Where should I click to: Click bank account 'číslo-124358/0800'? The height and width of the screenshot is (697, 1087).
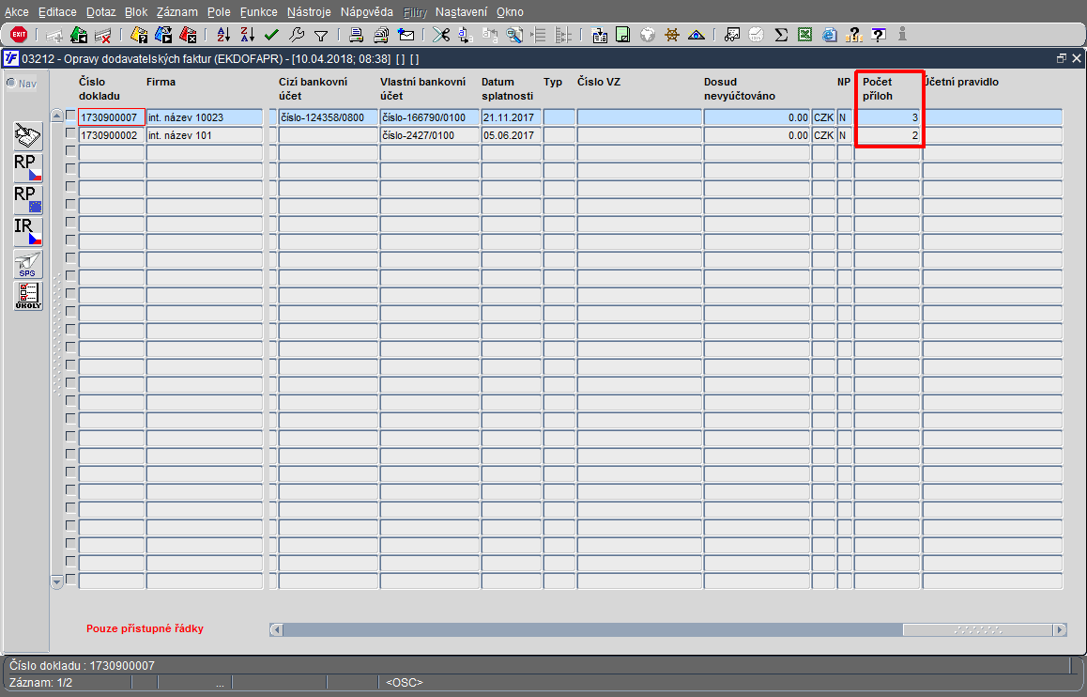click(x=328, y=117)
